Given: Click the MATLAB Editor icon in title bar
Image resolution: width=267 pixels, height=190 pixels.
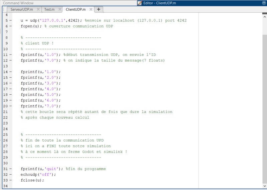Looking at the screenshot, I should (x=140, y=3).
